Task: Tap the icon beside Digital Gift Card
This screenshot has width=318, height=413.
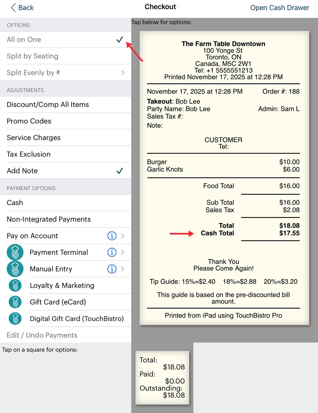Action: point(15,318)
